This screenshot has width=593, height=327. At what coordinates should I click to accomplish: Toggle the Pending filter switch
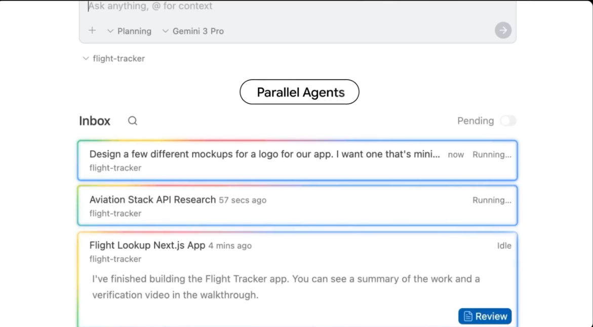(508, 121)
